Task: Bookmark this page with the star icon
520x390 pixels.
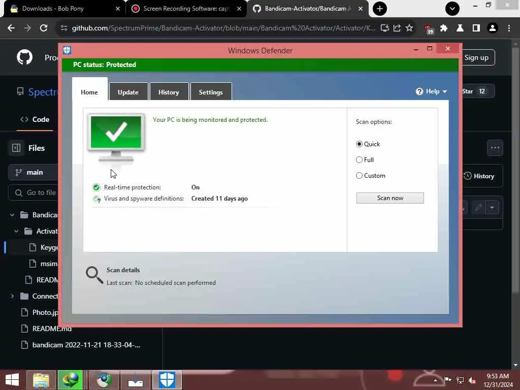Action: [409, 28]
